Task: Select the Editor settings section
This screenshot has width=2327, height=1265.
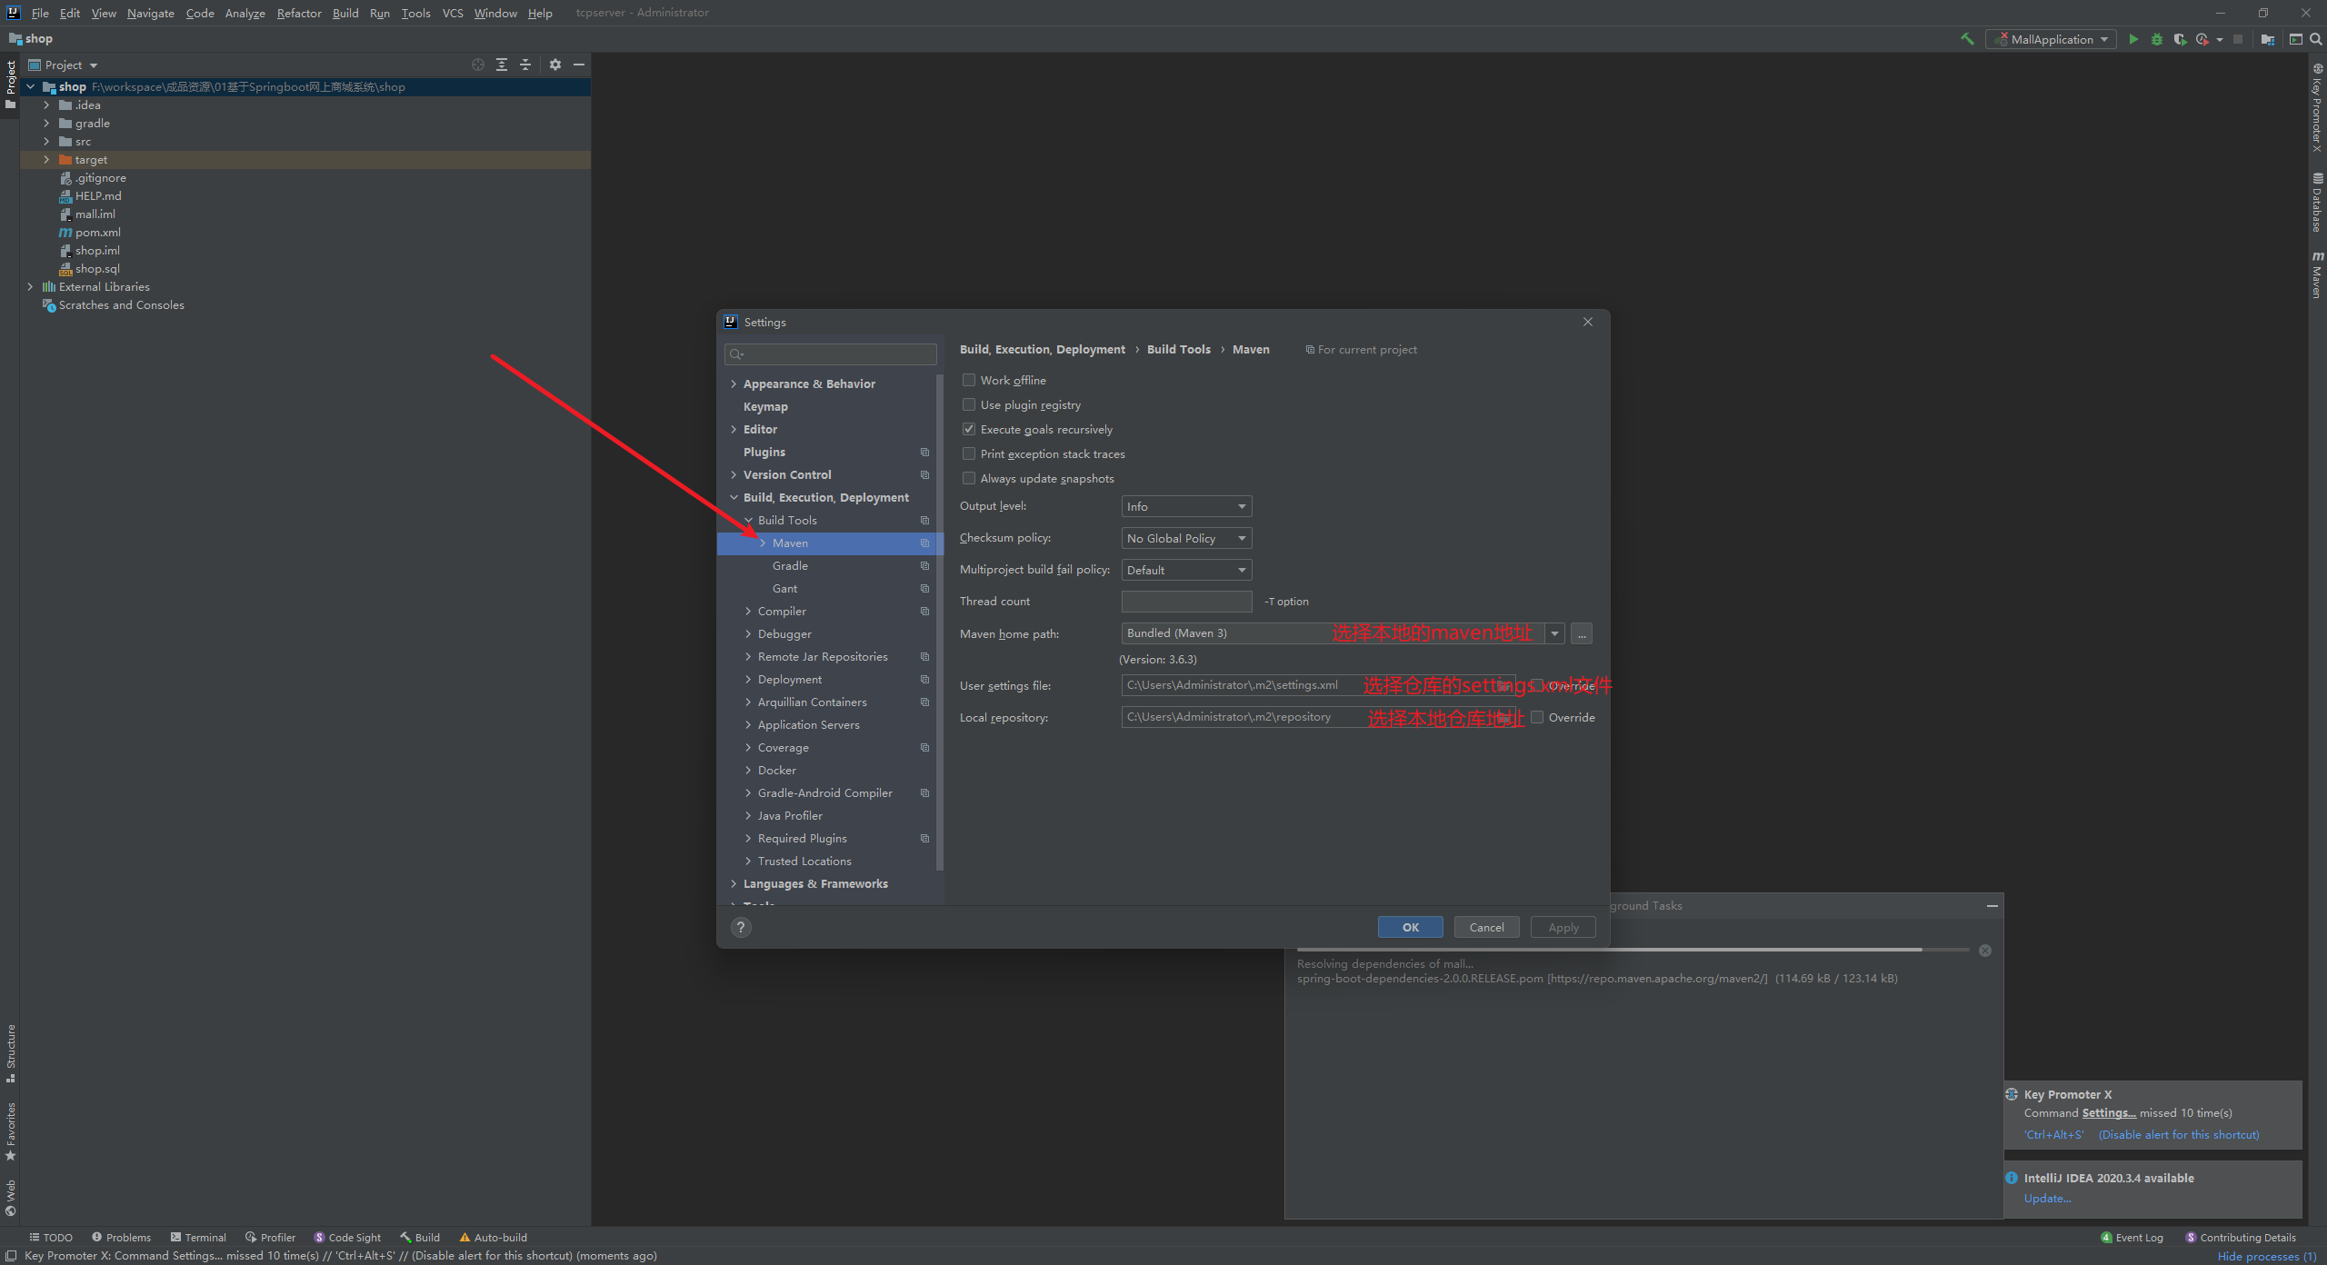Action: click(x=758, y=428)
